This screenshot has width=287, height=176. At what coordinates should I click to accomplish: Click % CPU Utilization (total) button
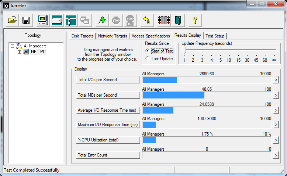pos(108,140)
